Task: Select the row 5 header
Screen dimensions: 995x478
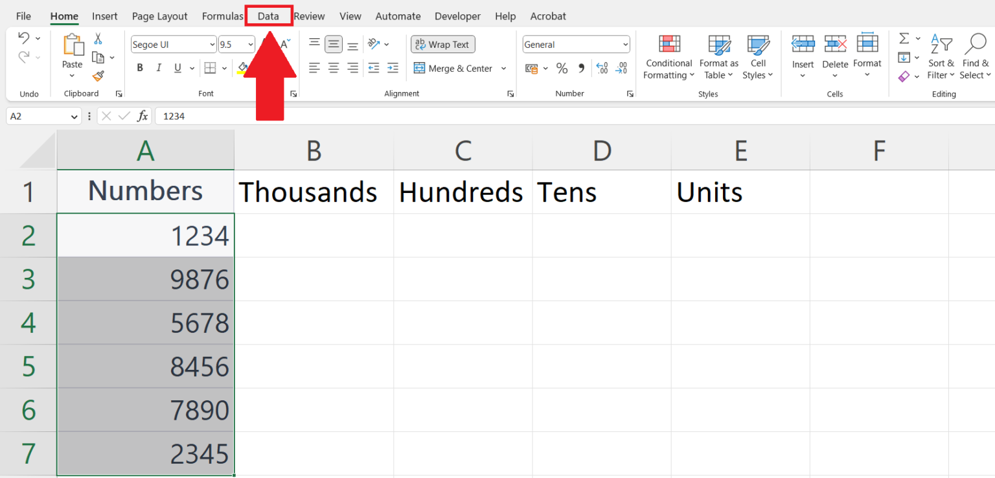Action: pos(29,367)
